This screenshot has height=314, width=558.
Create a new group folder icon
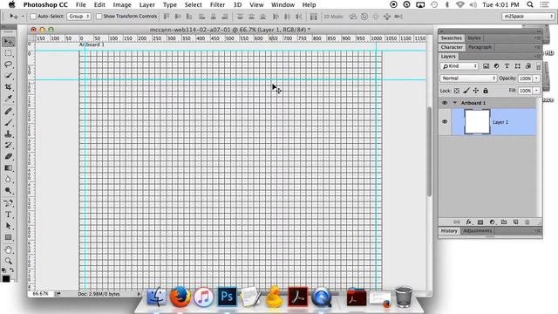pos(504,222)
